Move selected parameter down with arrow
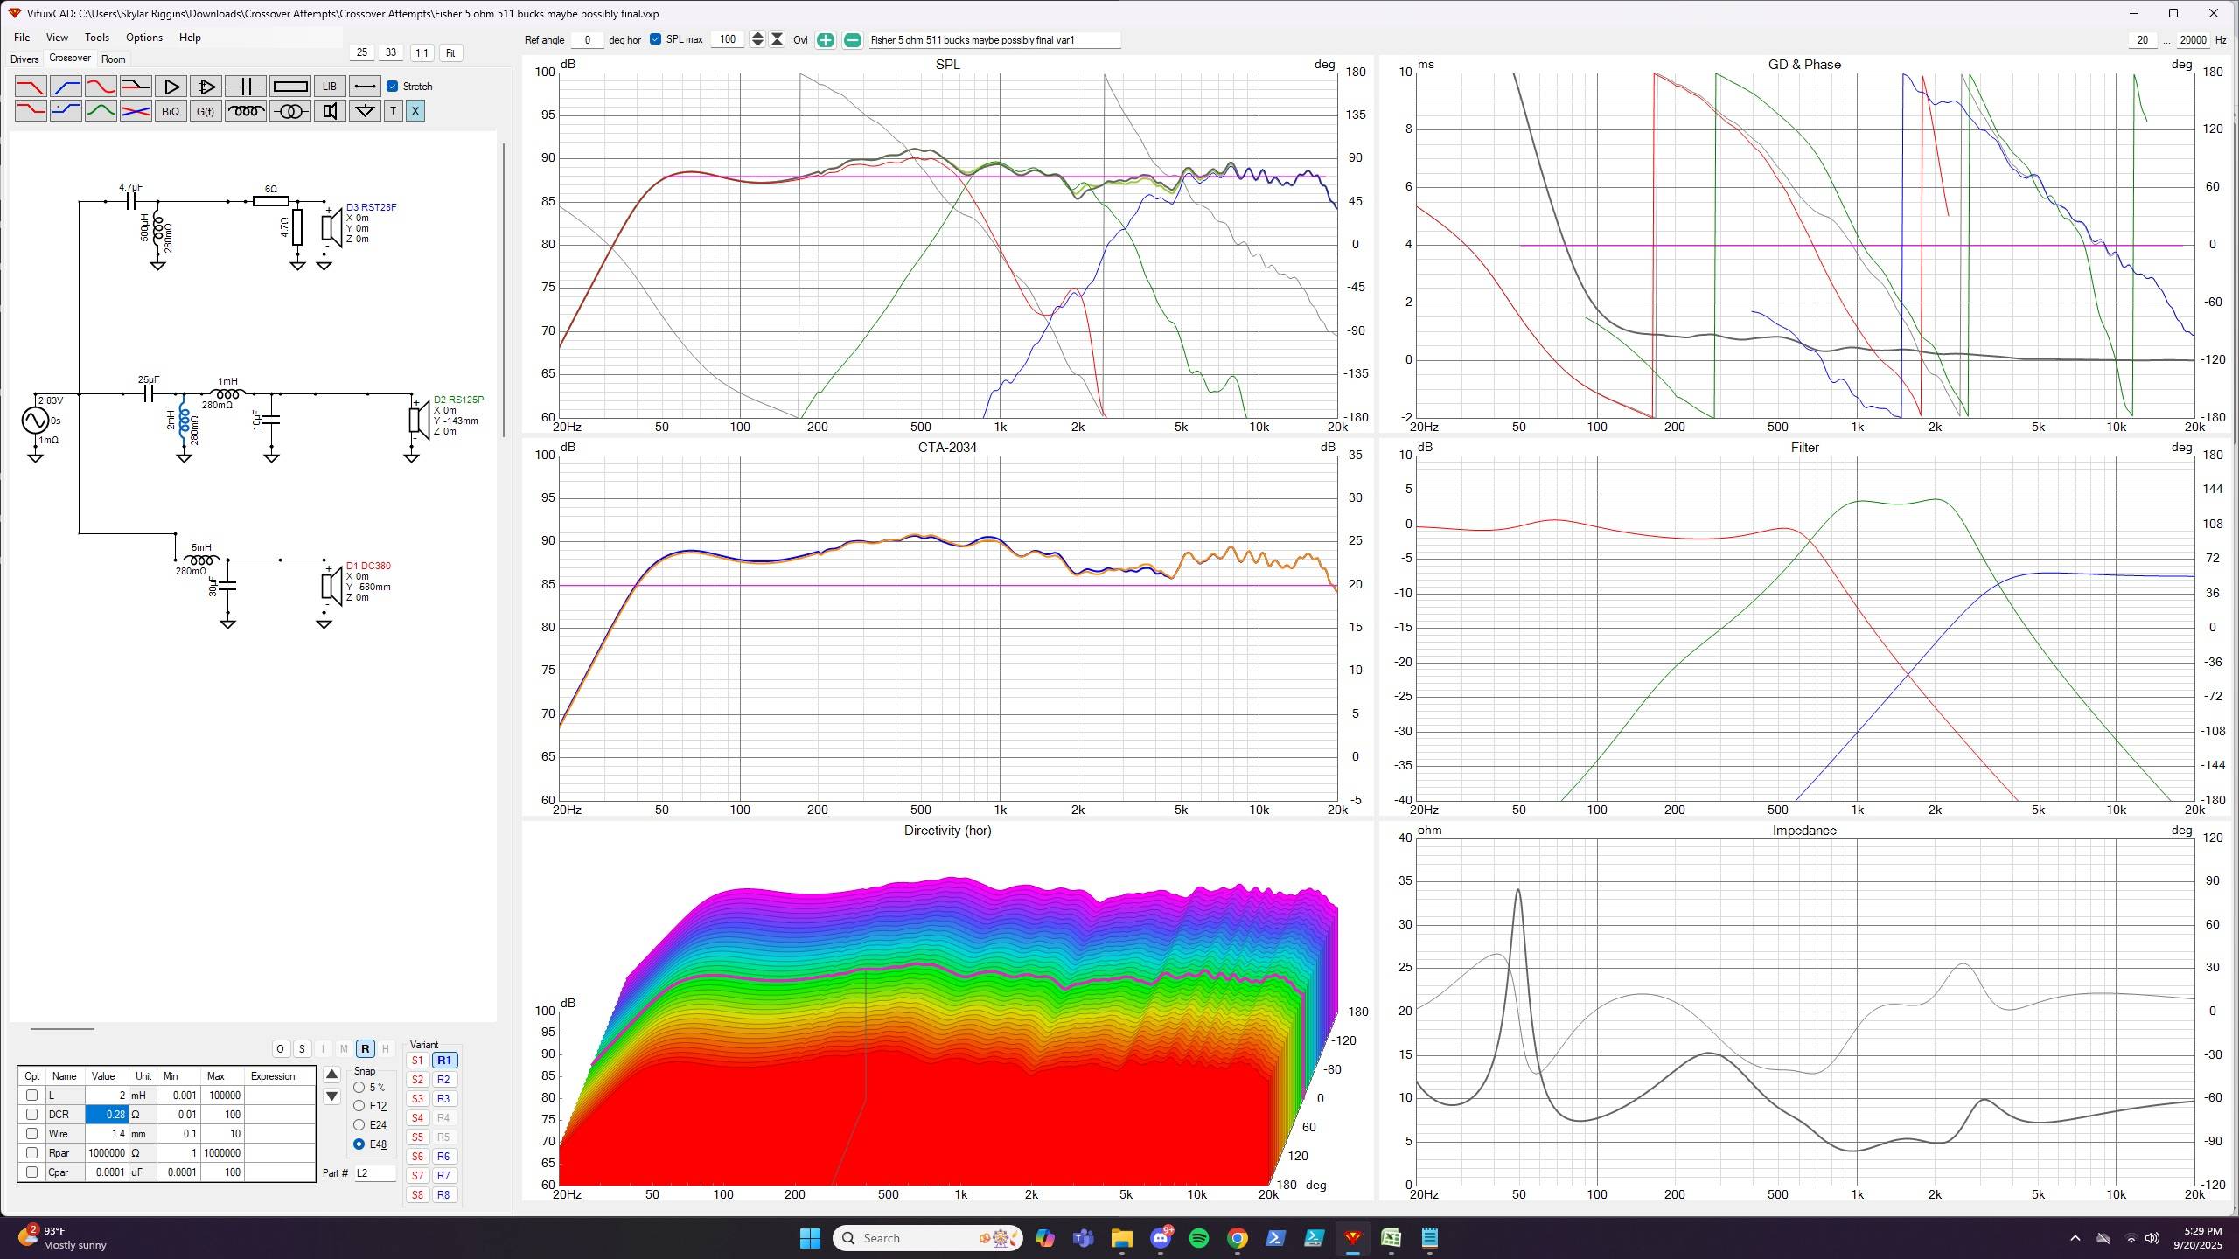The height and width of the screenshot is (1259, 2239). 331,1096
